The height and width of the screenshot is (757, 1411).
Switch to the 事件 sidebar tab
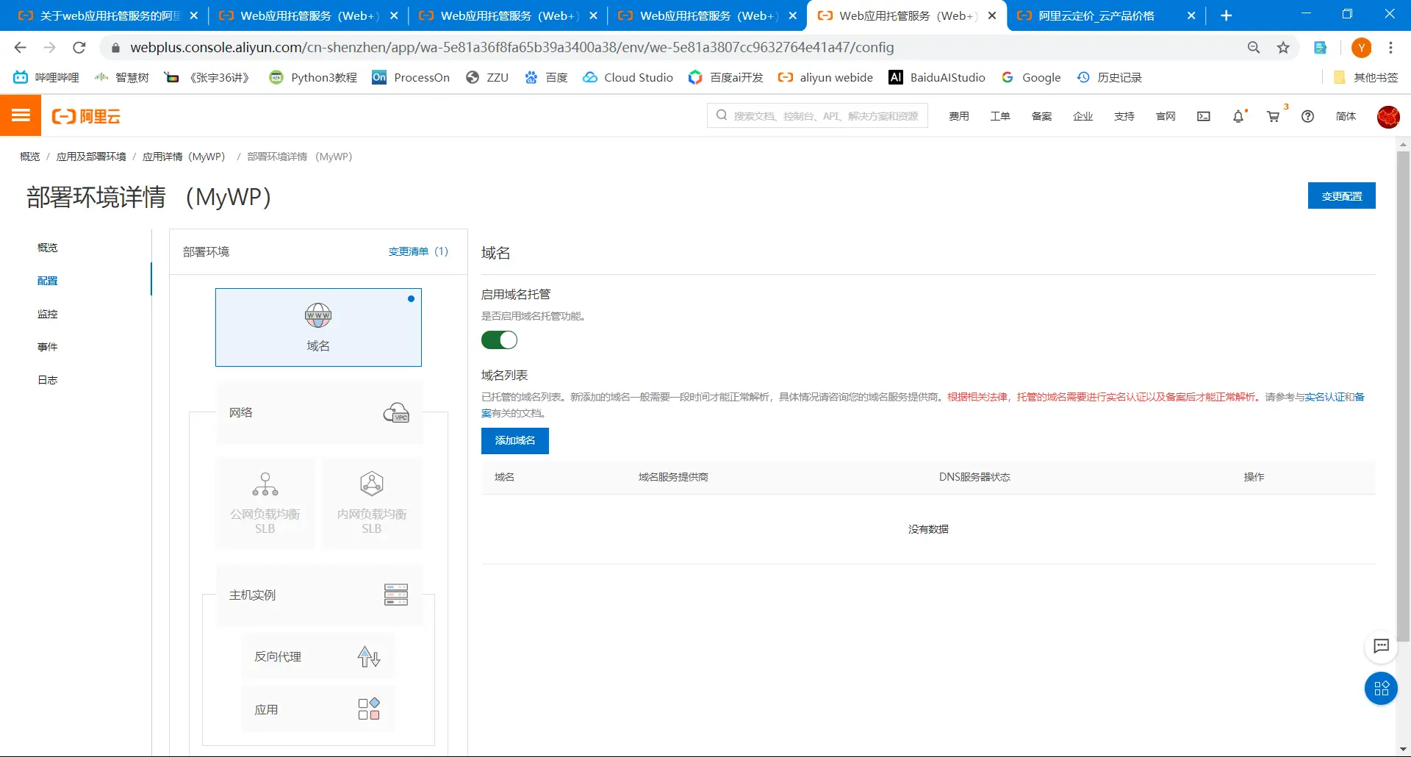[x=48, y=347]
